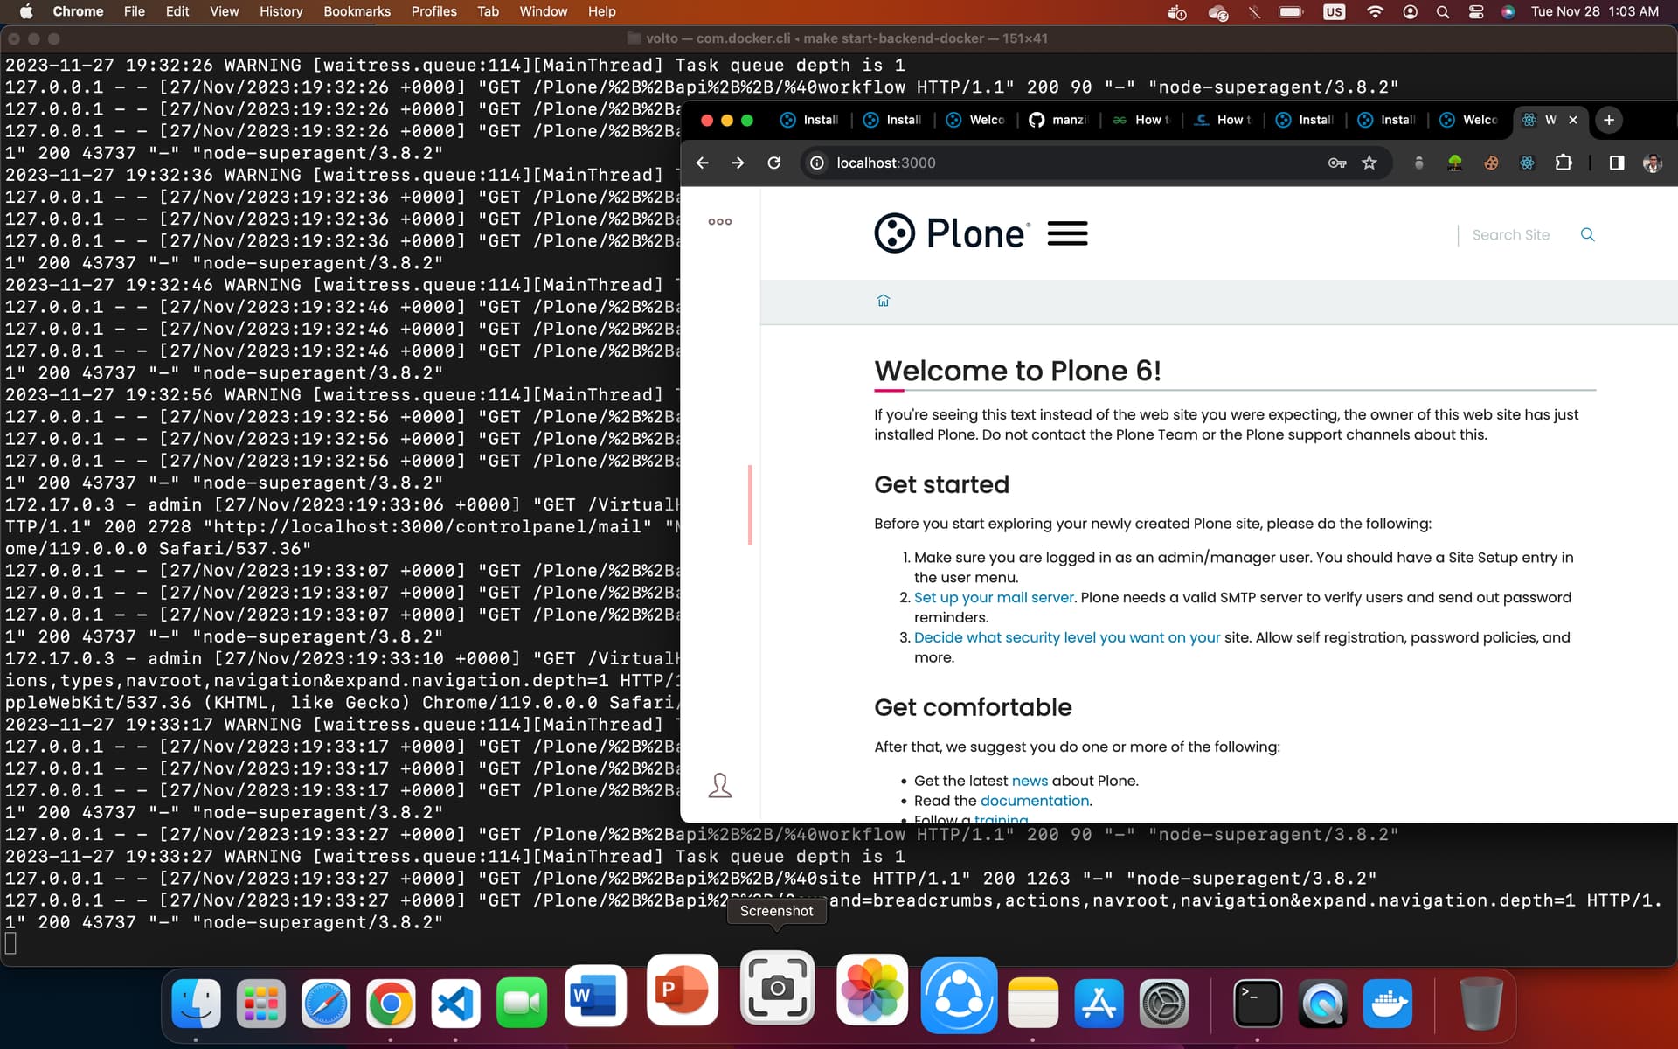This screenshot has width=1678, height=1049.
Task: Open the US input source menu
Action: coord(1334,12)
